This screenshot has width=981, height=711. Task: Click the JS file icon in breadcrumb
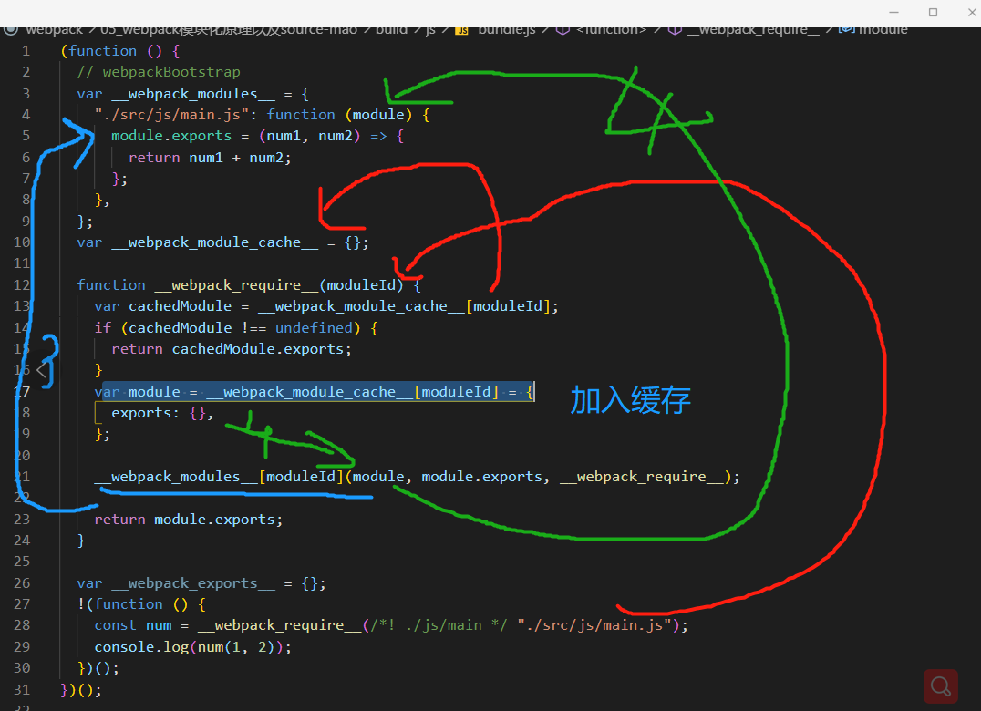(461, 30)
